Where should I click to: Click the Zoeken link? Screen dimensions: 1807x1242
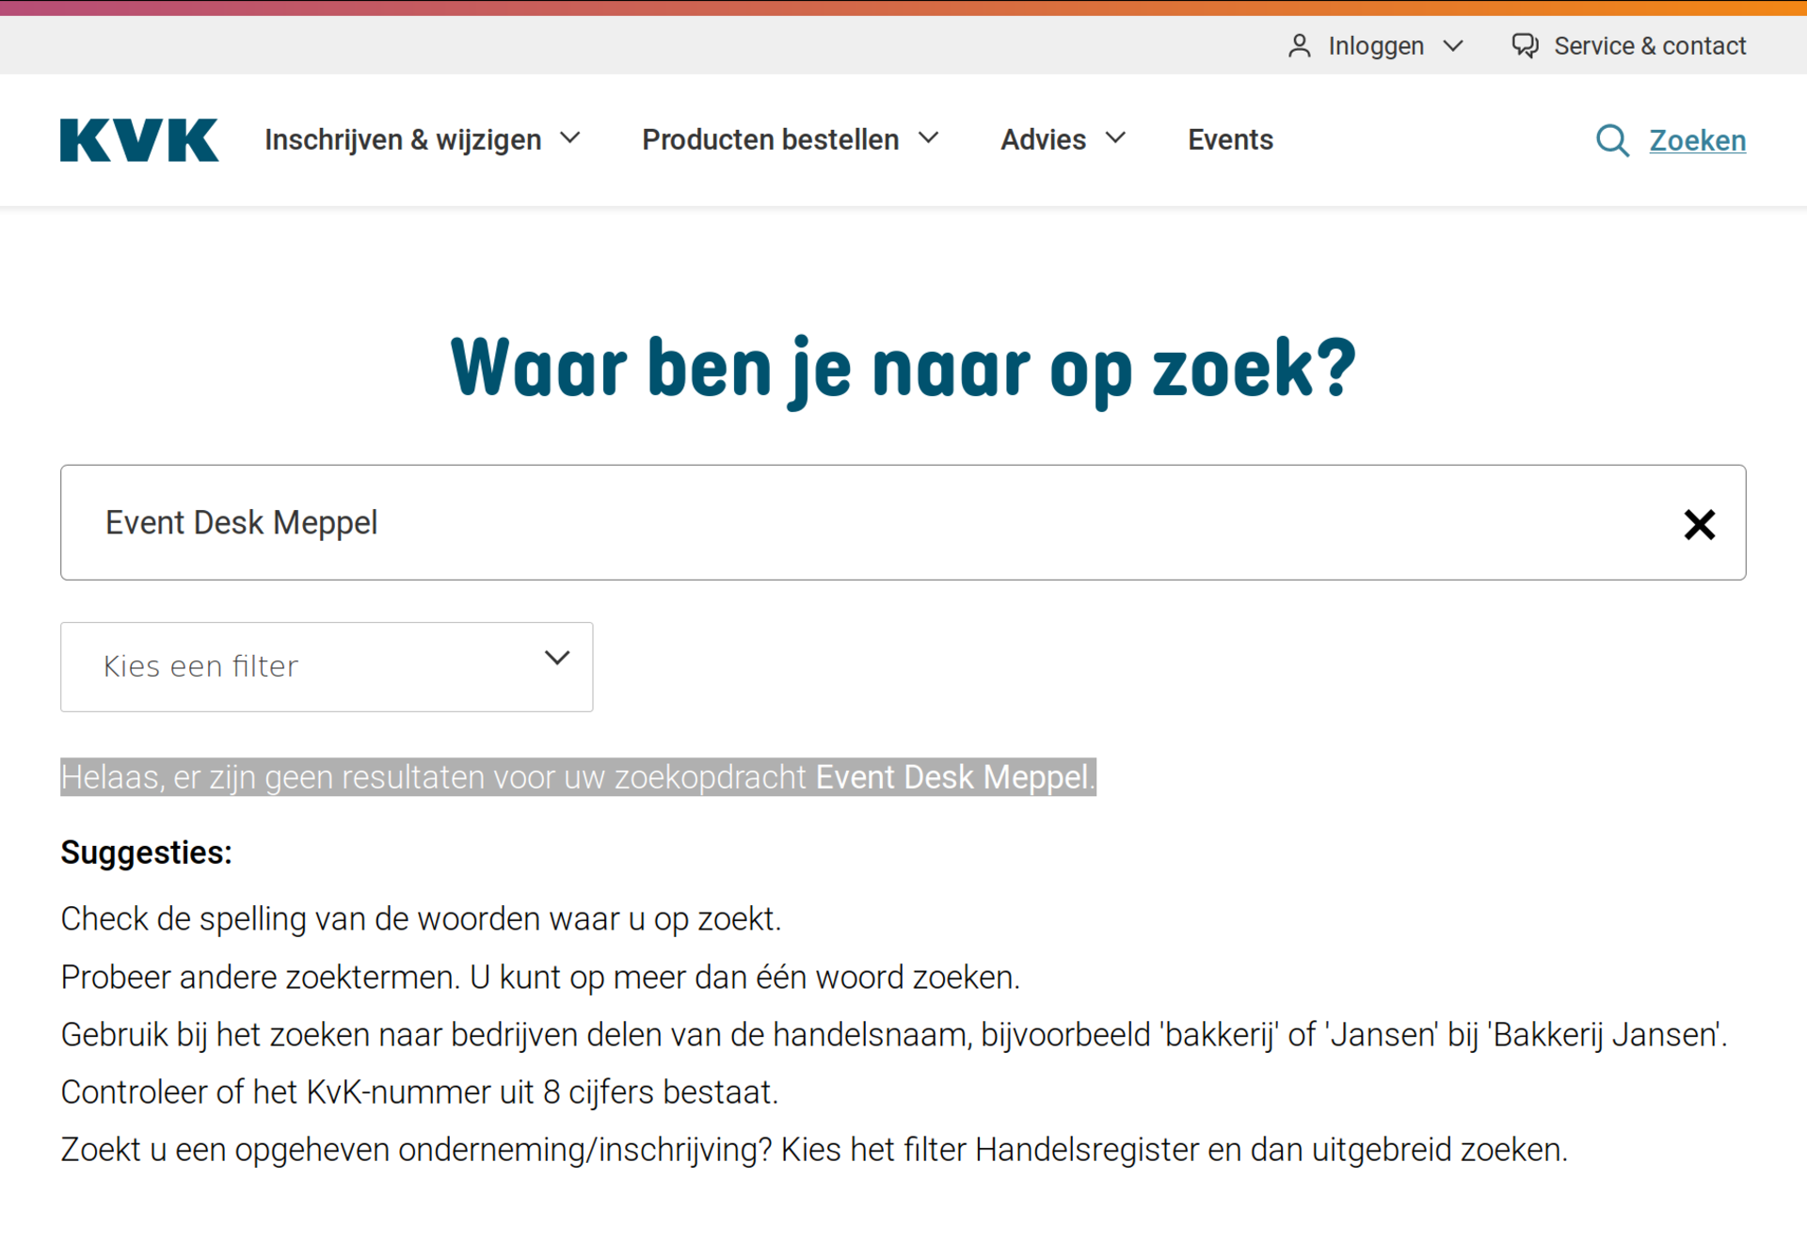[1698, 141]
